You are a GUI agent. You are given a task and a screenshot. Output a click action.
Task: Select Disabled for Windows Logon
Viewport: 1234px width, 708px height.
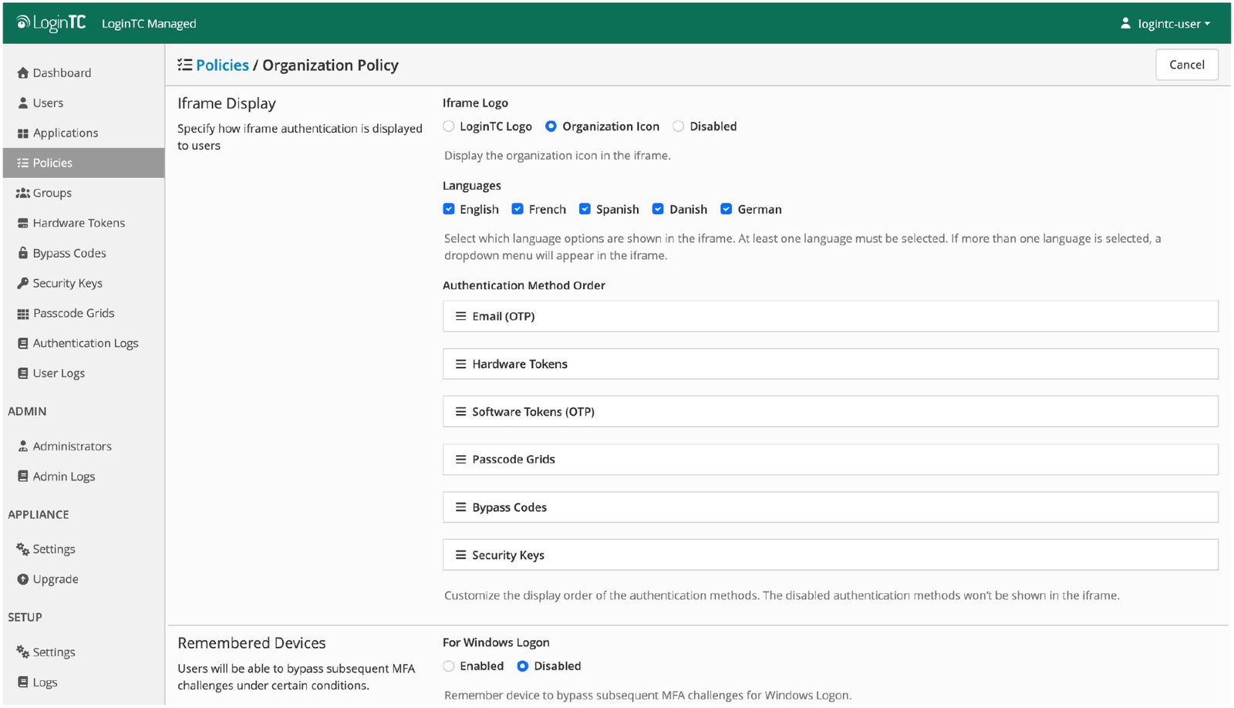(523, 666)
